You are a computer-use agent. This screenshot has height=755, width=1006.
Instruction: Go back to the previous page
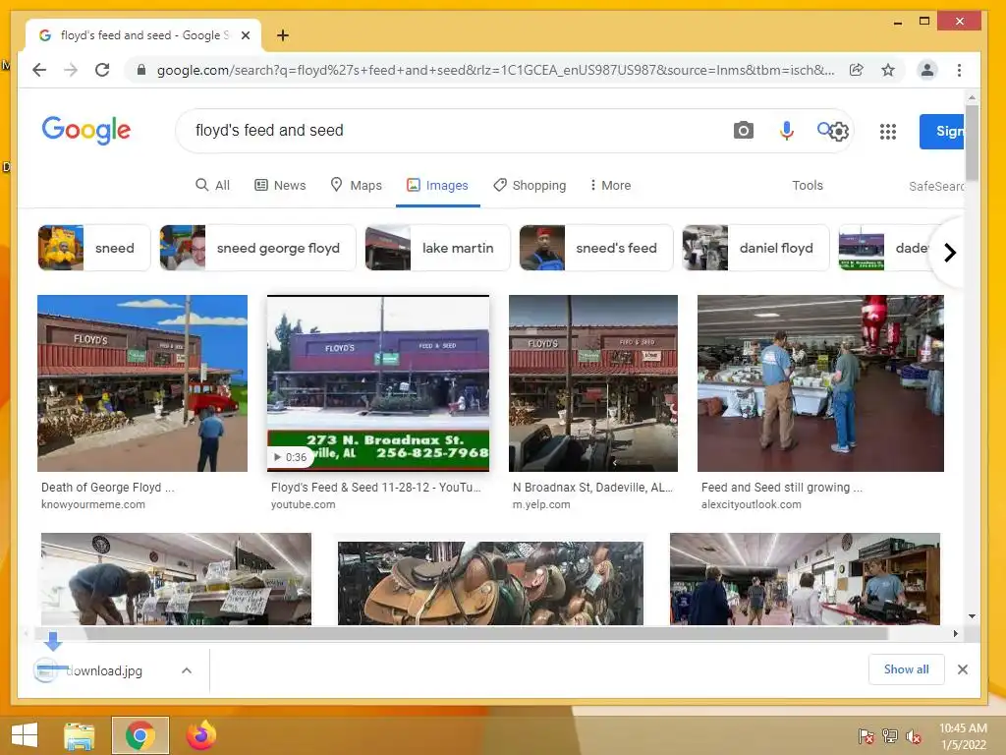click(39, 70)
